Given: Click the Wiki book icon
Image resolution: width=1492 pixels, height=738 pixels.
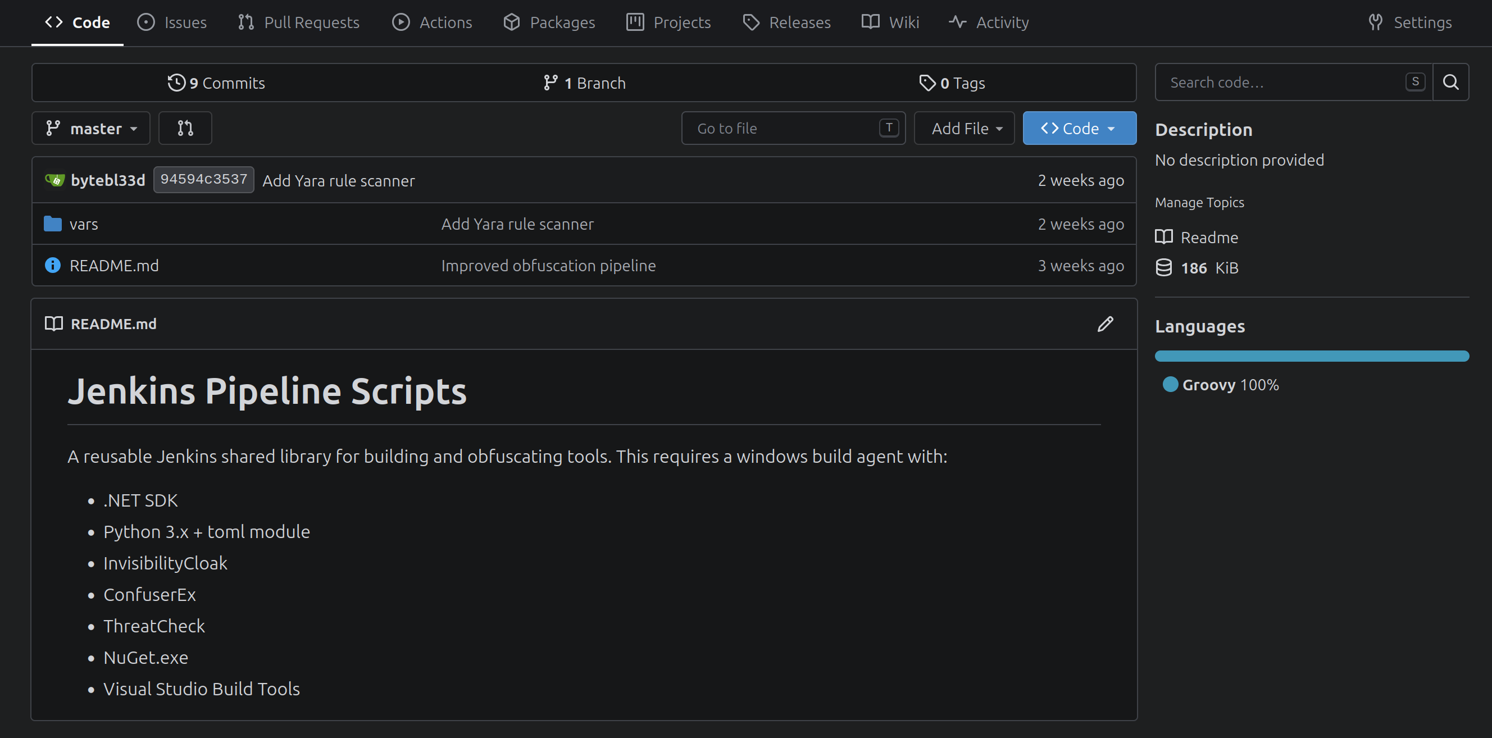Looking at the screenshot, I should 871,22.
